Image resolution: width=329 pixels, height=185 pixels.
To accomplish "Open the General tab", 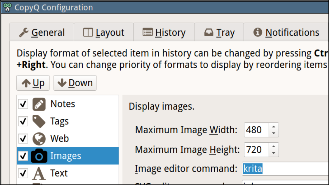I will pos(42,32).
